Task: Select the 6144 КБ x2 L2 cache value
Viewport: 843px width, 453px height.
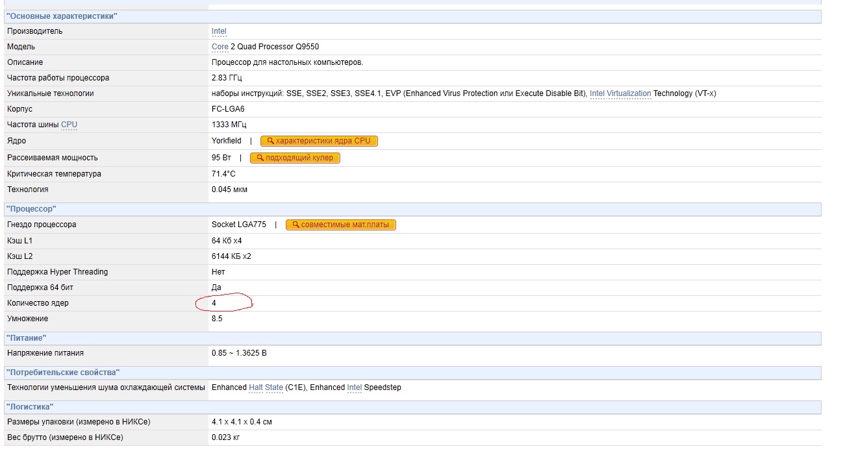Action: tap(231, 256)
